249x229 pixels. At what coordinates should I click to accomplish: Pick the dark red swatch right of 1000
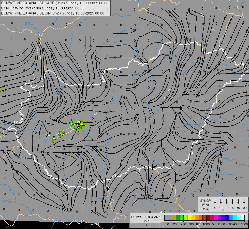coord(208,218)
